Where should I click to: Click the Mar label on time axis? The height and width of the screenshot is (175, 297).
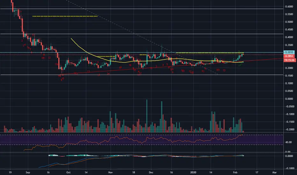point(274,172)
